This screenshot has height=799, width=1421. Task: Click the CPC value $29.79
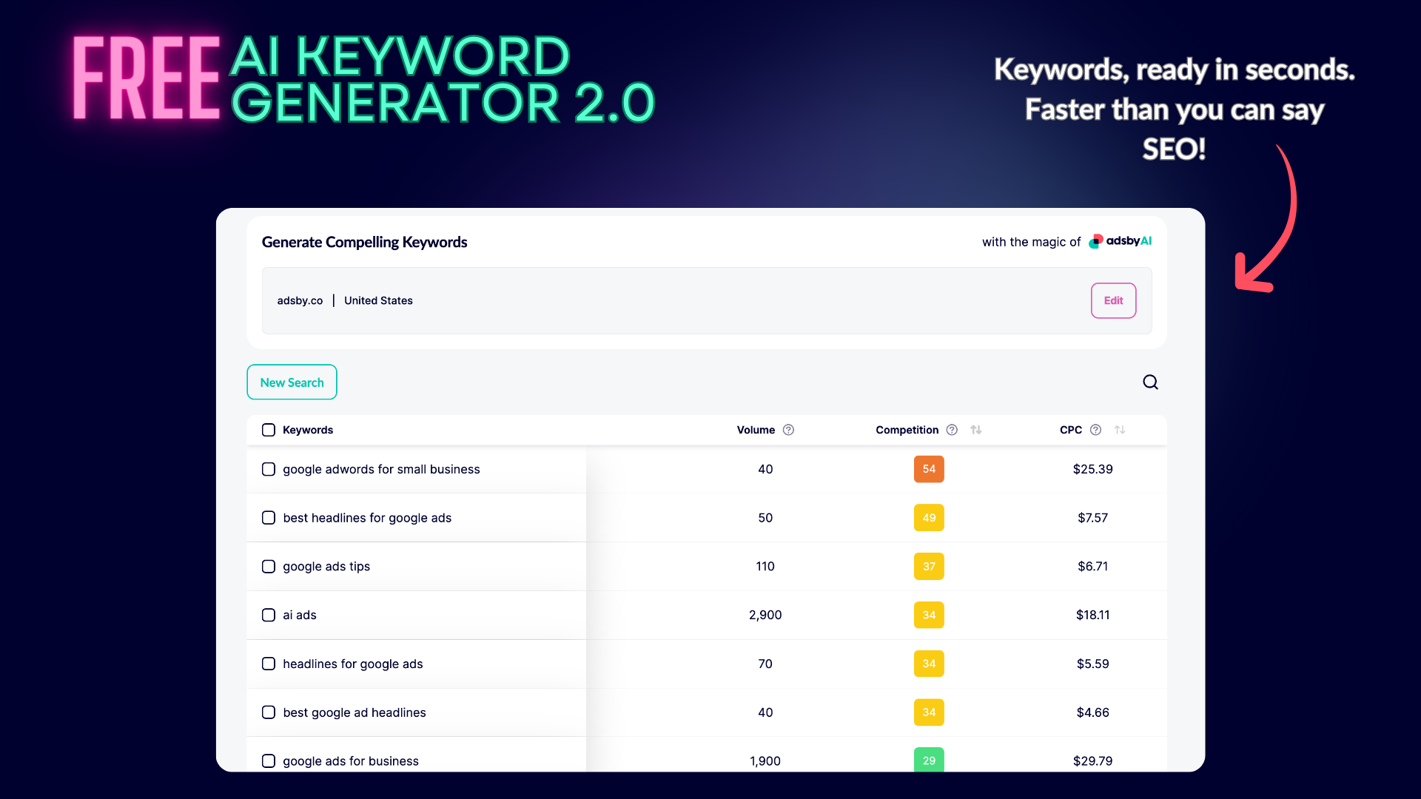click(x=1092, y=761)
